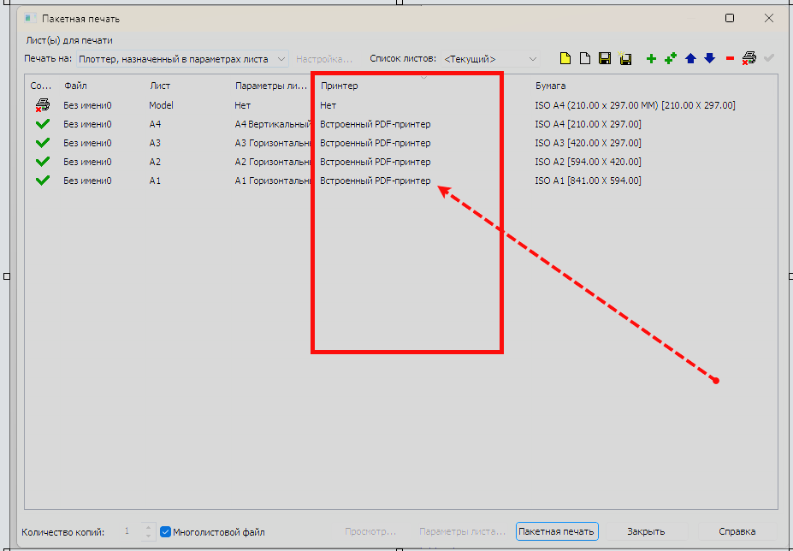Image resolution: width=793 pixels, height=551 pixels.
Task: Click the yellow new sheet list icon
Action: click(x=565, y=59)
